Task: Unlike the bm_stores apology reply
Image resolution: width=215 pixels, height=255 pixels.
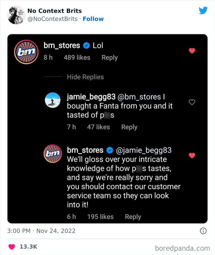Action: (x=192, y=155)
